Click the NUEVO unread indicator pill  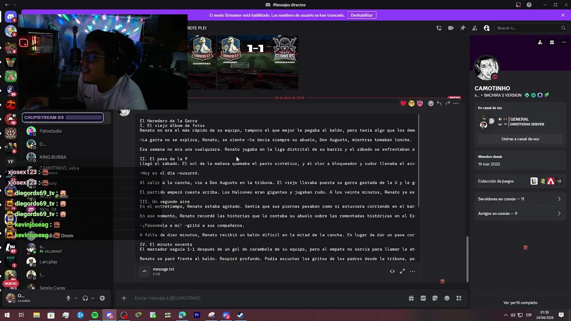tap(11, 284)
